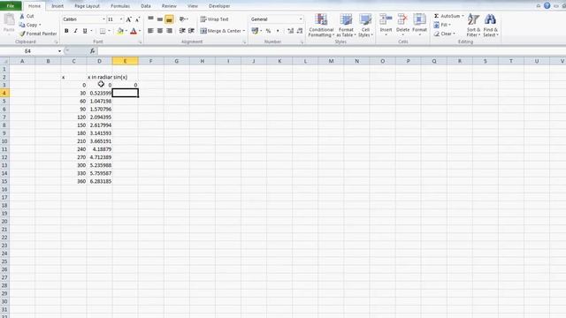Click the Wrap Text button
This screenshot has width=566, height=318.
point(214,19)
